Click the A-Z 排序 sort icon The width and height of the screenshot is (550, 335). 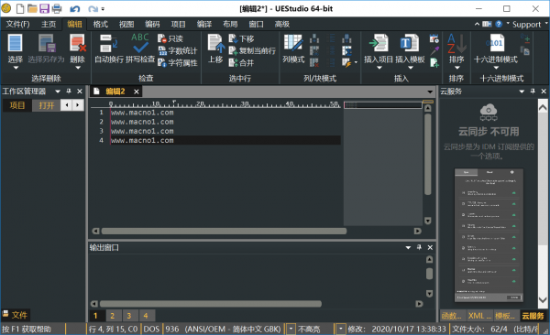(x=456, y=43)
